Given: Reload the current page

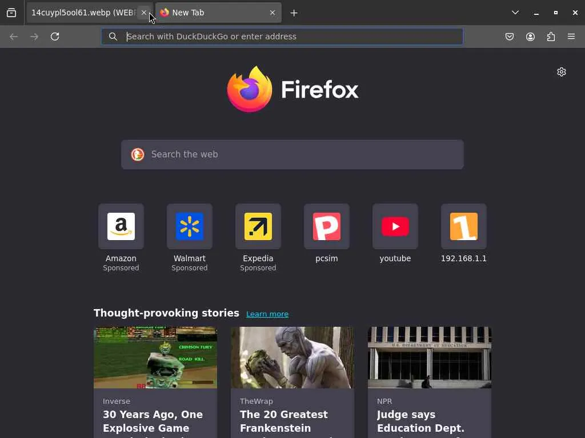Looking at the screenshot, I should pos(55,36).
